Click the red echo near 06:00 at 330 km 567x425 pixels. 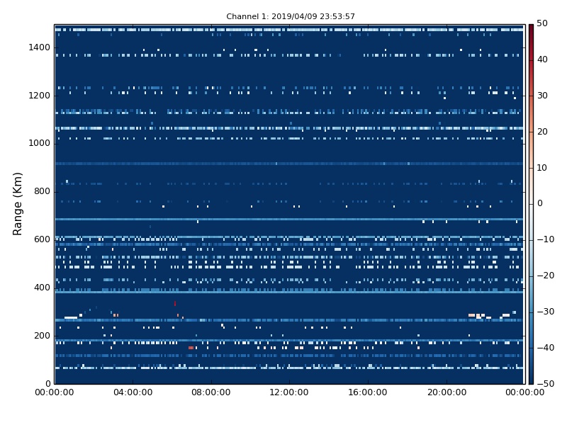(x=175, y=304)
